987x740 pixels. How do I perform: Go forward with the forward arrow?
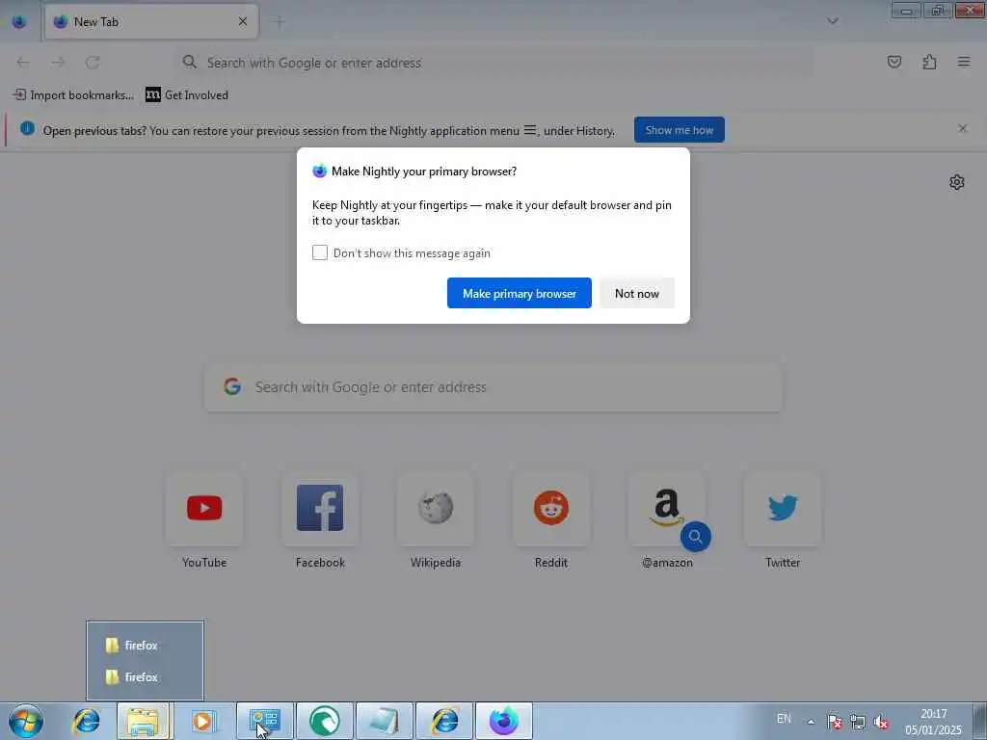point(58,63)
